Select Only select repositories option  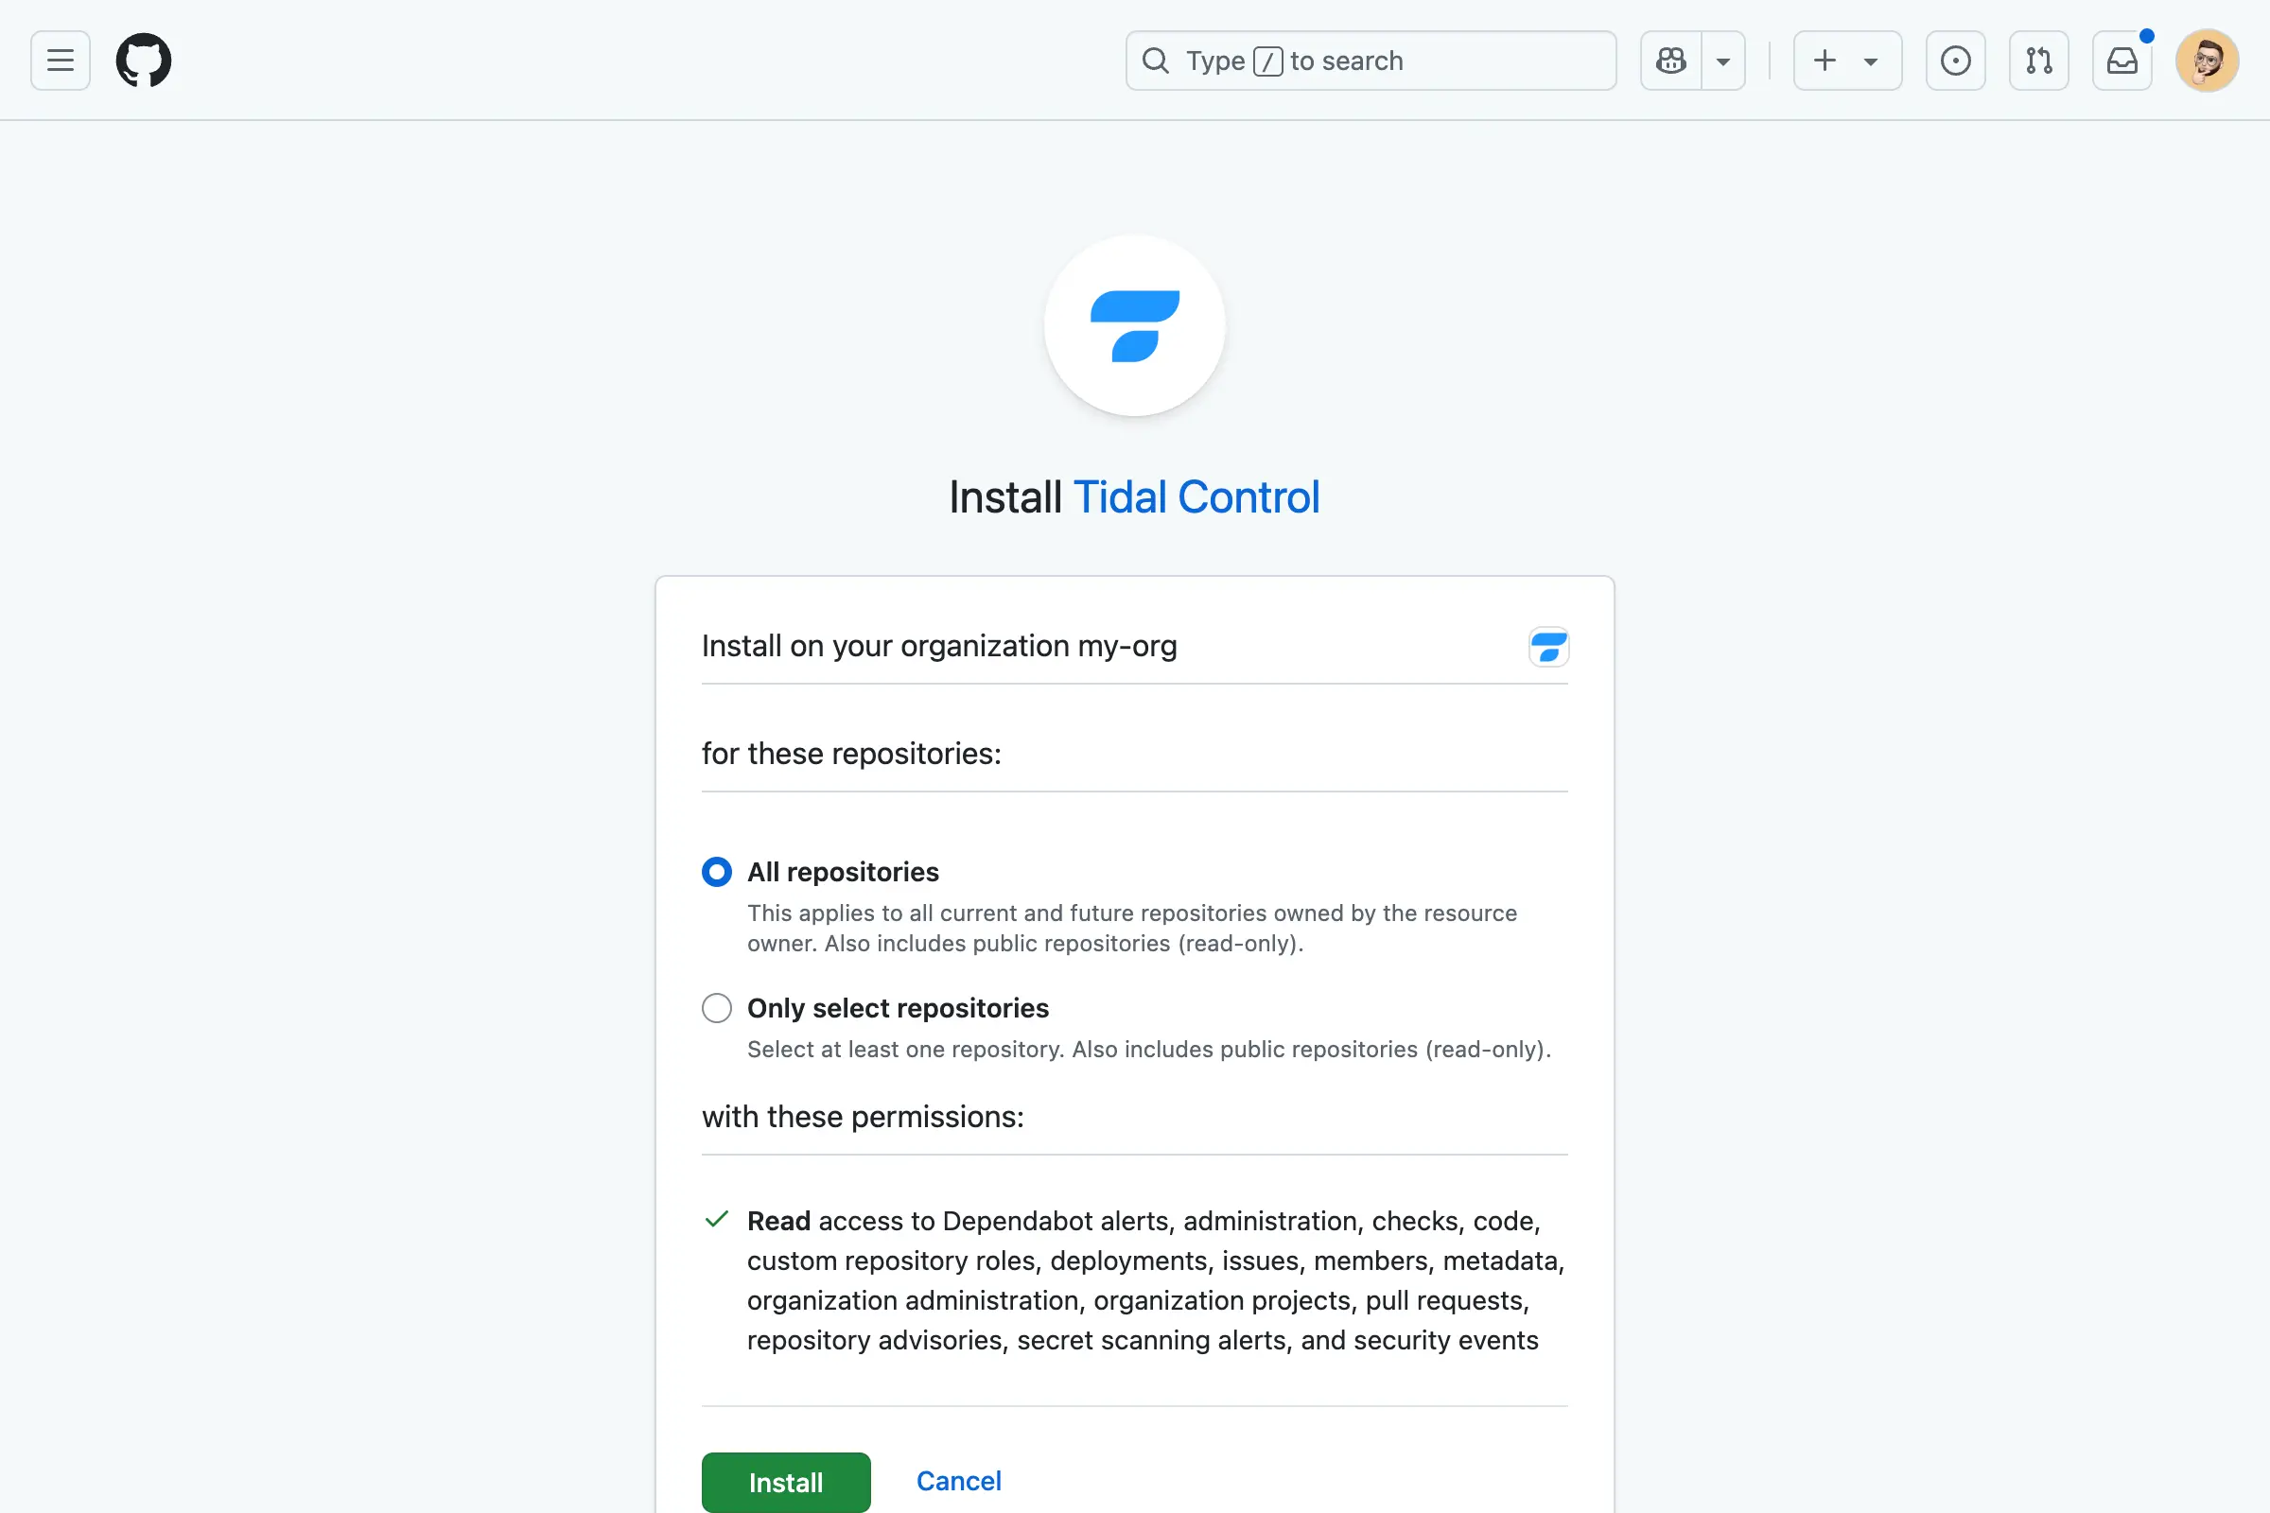point(716,1008)
